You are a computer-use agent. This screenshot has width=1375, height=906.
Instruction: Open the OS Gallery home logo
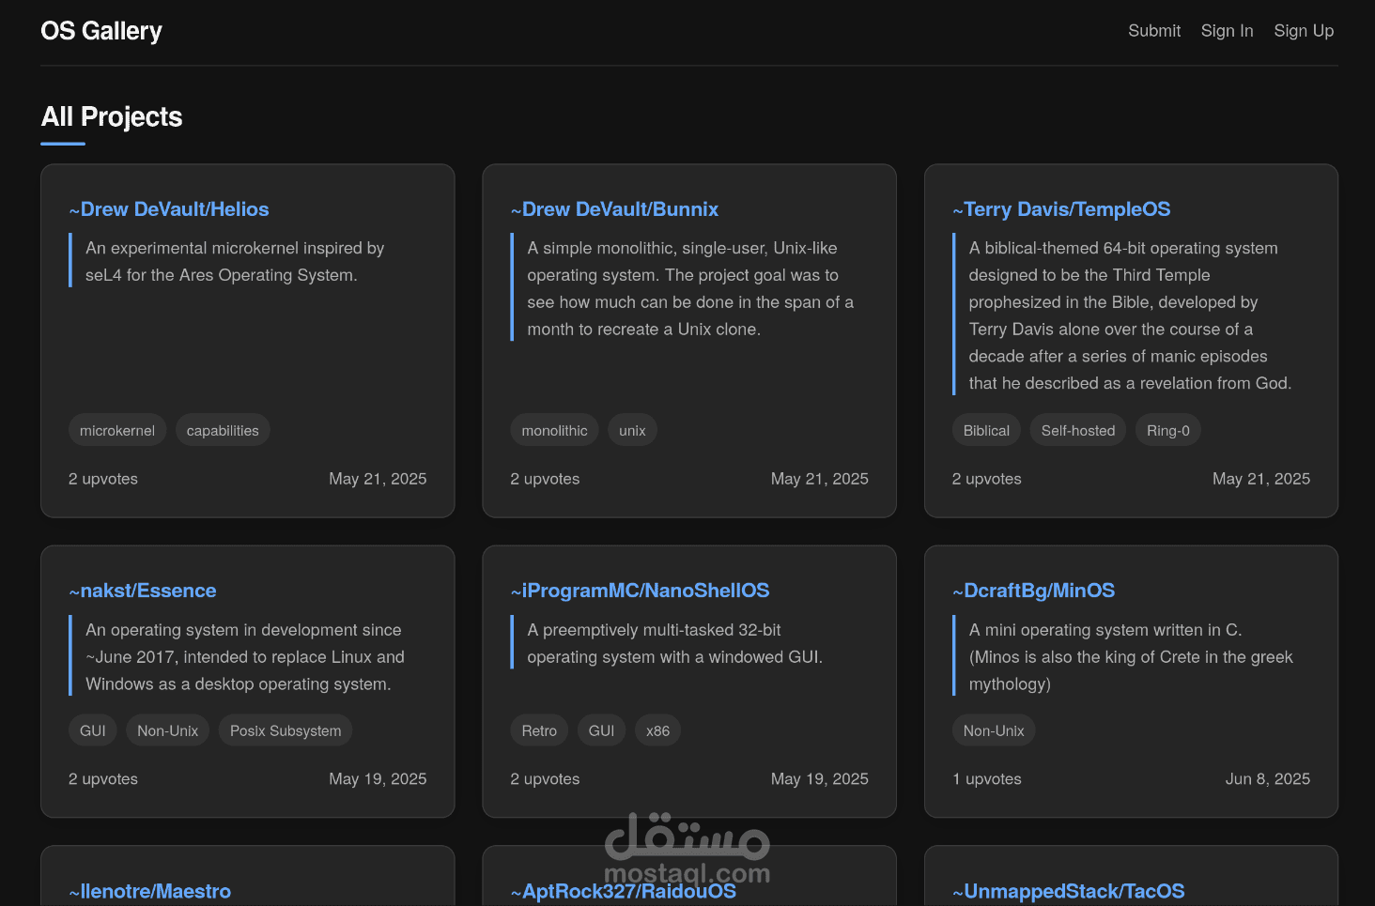(x=101, y=31)
